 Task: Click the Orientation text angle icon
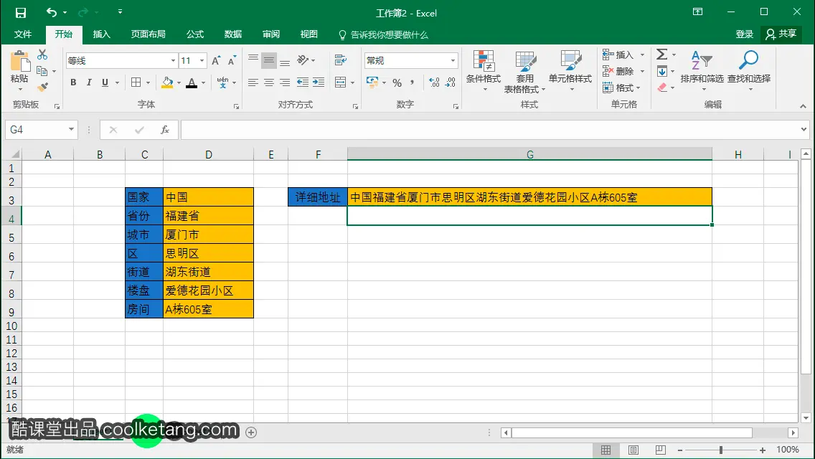(303, 60)
